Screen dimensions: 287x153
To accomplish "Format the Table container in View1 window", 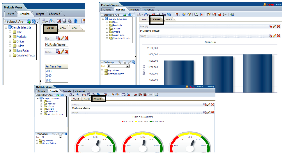I will pos(58,52).
